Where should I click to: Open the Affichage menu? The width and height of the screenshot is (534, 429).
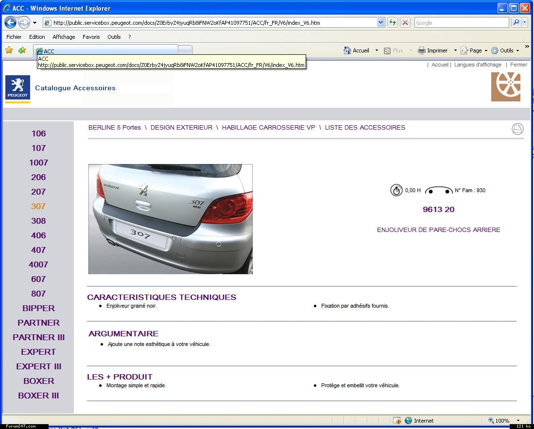pos(64,37)
